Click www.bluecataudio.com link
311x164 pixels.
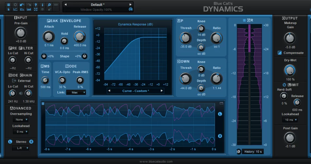(x=156, y=161)
